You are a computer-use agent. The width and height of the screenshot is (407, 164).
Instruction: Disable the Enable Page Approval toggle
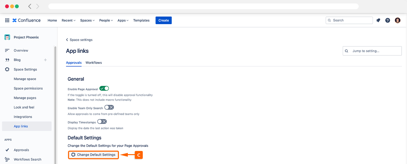click(x=104, y=89)
